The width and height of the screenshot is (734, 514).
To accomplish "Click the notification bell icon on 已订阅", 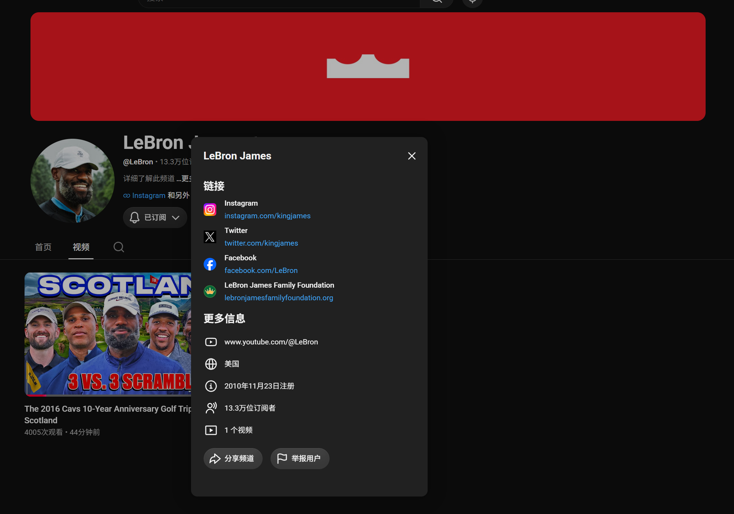I will 135,218.
